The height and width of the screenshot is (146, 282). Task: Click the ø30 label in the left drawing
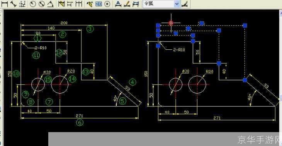47,72
